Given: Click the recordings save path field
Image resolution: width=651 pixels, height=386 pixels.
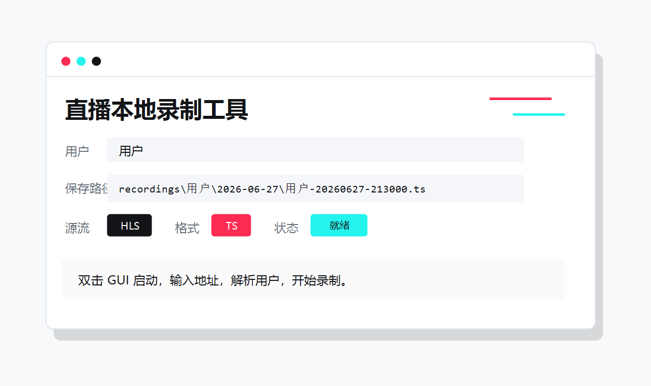Looking at the screenshot, I should tap(315, 188).
